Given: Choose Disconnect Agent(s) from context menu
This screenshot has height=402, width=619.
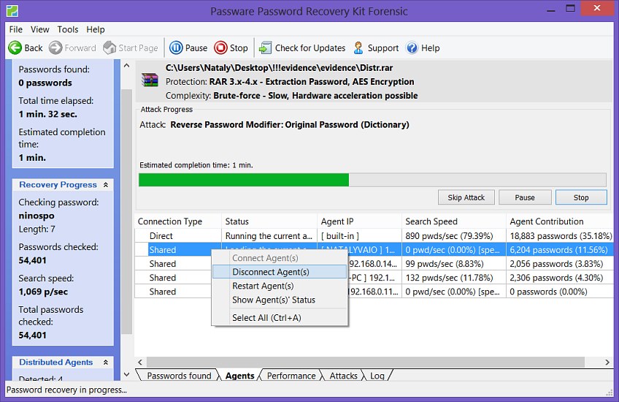Looking at the screenshot, I should (x=271, y=272).
